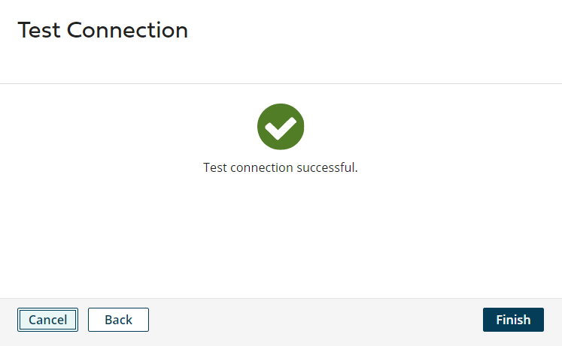Abort the wizard via Cancel
The height and width of the screenshot is (346, 562).
coord(47,320)
